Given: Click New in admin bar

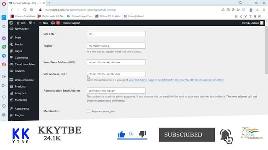Looking at the screenshot, I should click(43, 23).
